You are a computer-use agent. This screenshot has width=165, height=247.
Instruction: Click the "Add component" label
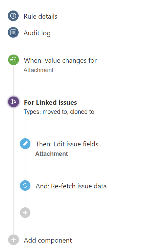click(x=48, y=240)
